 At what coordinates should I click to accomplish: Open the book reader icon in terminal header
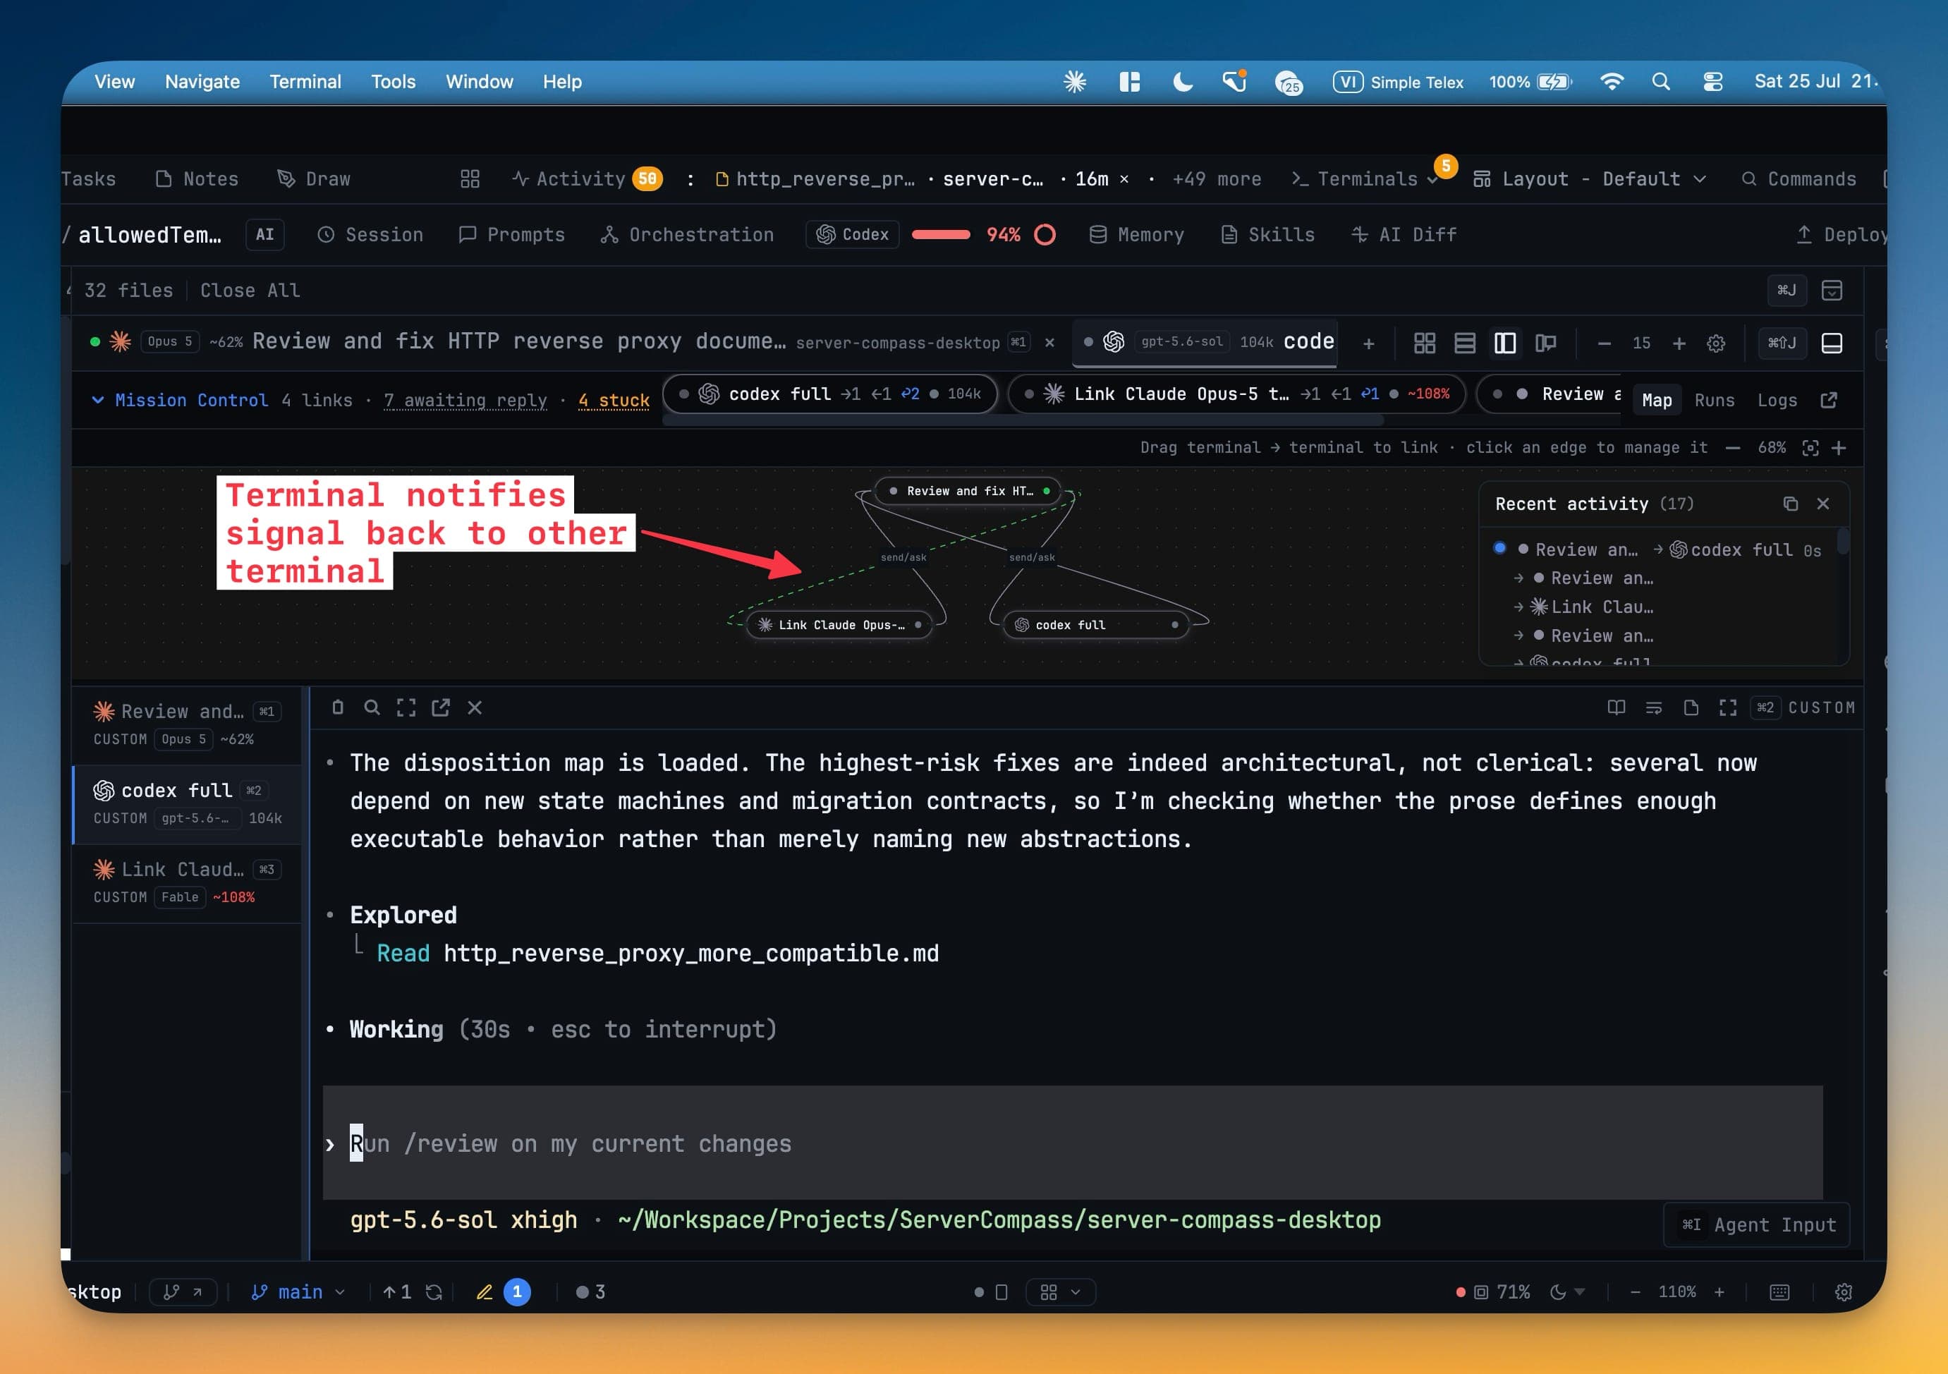tap(1617, 707)
